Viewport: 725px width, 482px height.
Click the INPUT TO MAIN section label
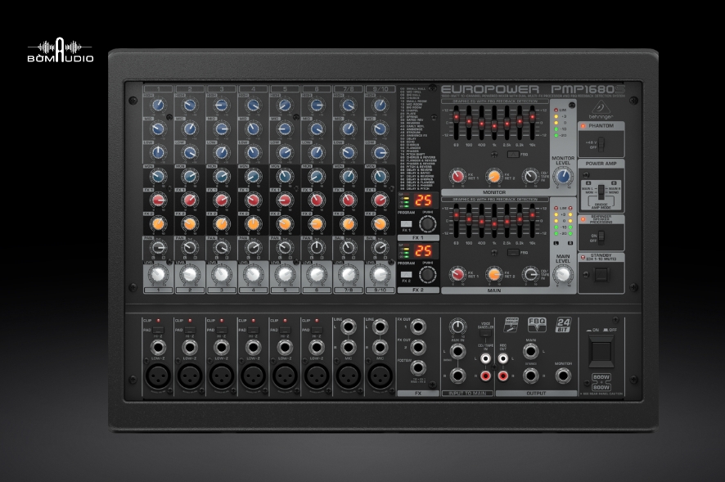tap(467, 393)
